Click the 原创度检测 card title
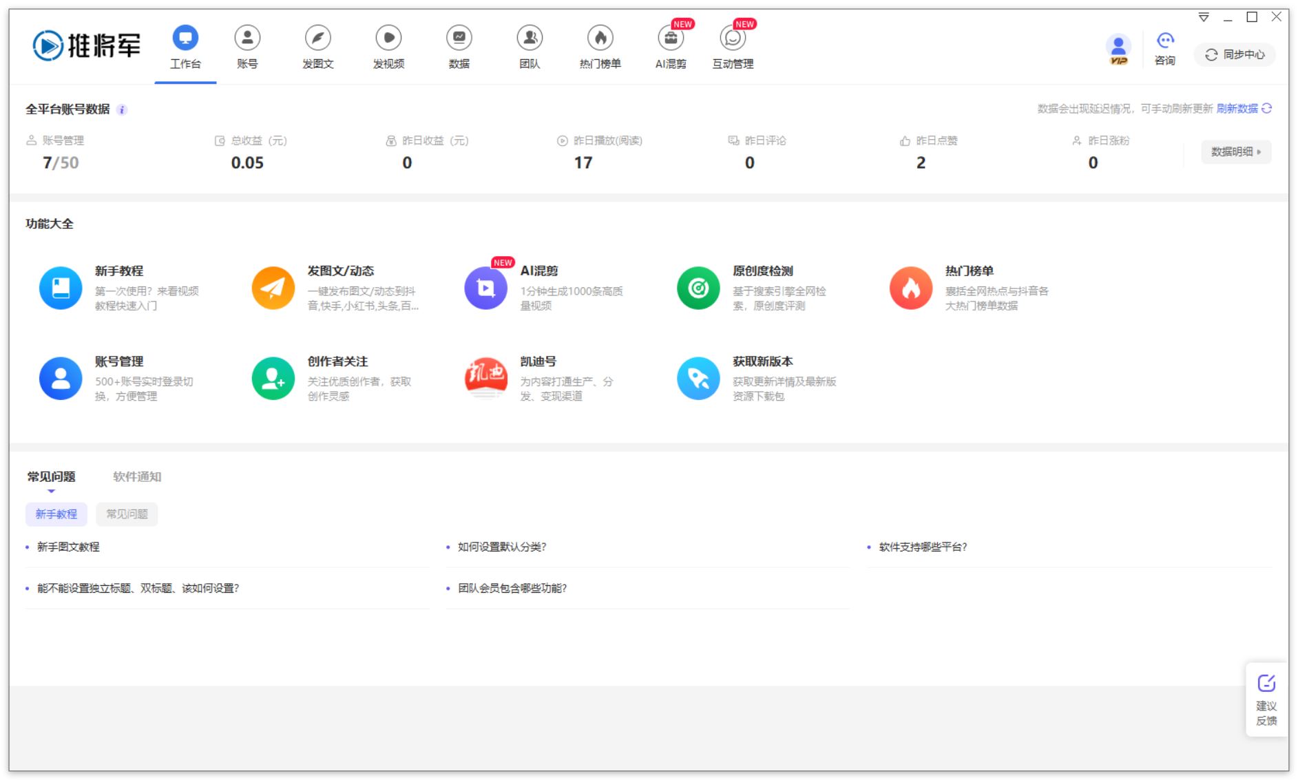Screen dimensions: 1298x780 pos(763,271)
